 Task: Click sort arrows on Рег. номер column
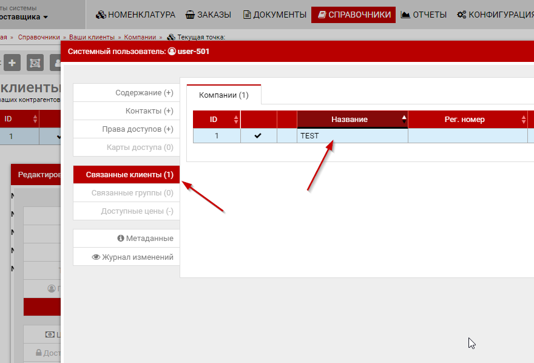[523, 120]
